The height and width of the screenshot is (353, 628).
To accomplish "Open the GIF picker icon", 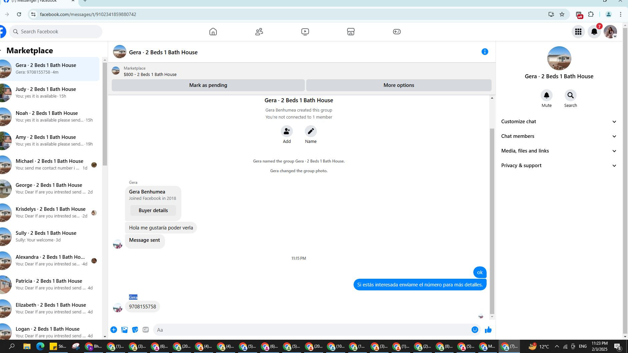I will 146,330.
